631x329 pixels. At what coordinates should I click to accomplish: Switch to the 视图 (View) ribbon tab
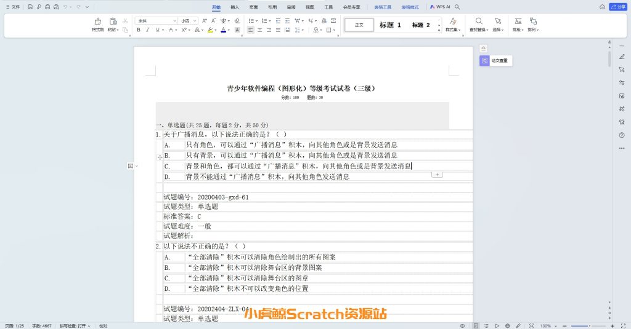tap(310, 7)
